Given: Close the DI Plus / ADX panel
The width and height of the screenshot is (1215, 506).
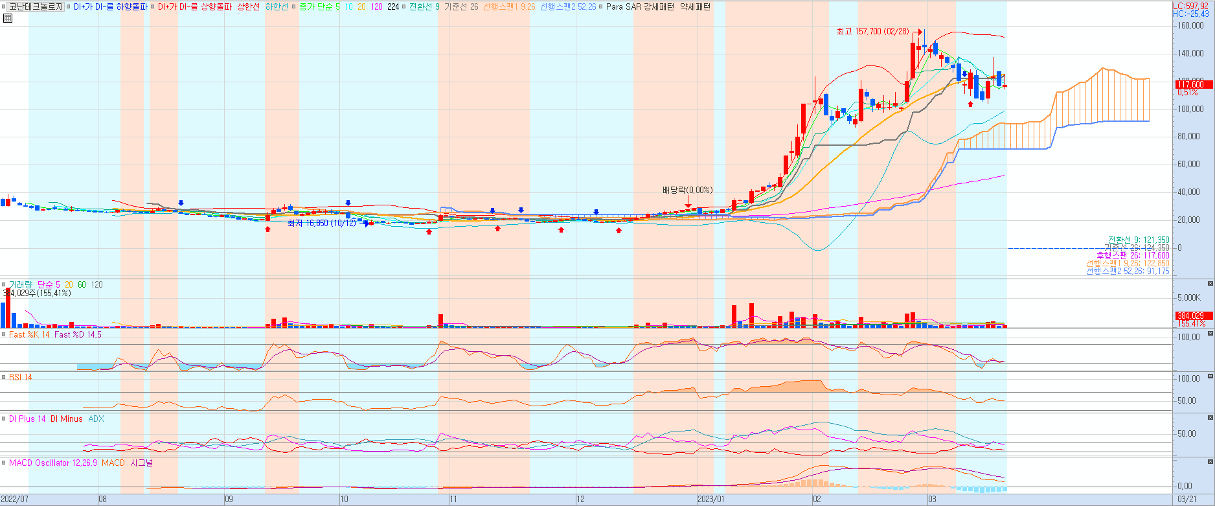Looking at the screenshot, I should 1210,419.
